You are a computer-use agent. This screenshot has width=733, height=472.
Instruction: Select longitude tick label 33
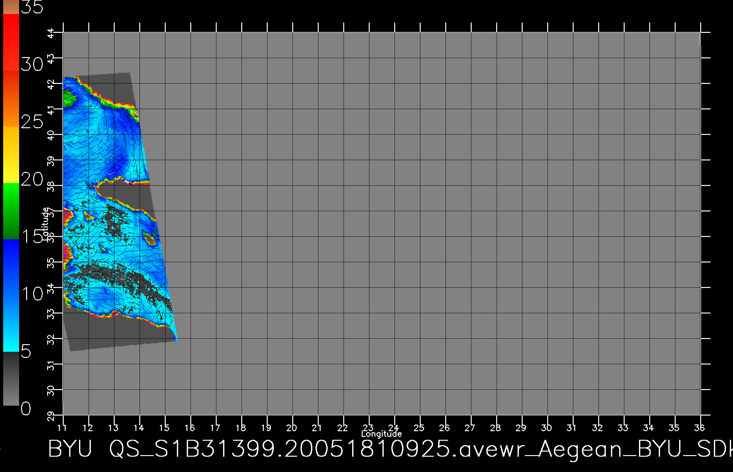click(x=623, y=428)
